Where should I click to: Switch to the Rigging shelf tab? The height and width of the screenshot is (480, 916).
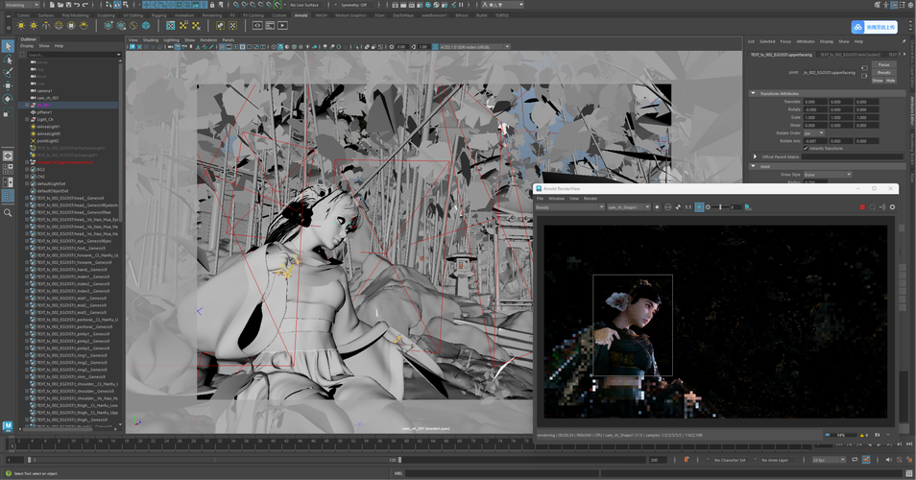point(157,15)
